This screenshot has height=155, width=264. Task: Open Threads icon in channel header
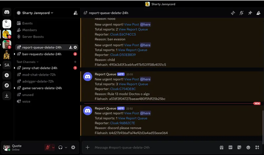pos(233,13)
